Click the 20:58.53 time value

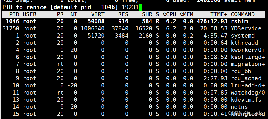coord(214,28)
